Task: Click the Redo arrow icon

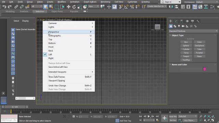Action: [10, 6]
